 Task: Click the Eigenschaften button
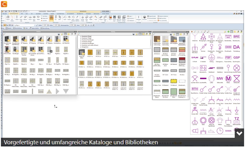pos(34,28)
